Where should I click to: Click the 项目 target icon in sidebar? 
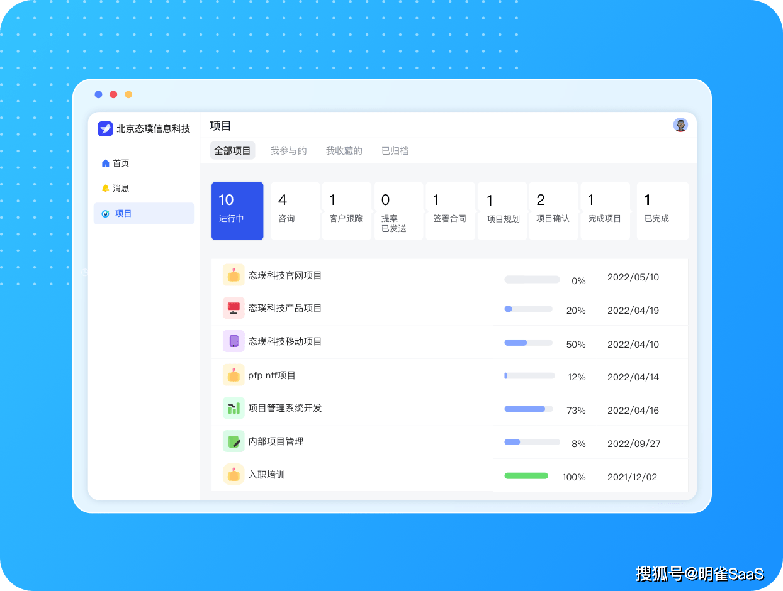(x=106, y=214)
